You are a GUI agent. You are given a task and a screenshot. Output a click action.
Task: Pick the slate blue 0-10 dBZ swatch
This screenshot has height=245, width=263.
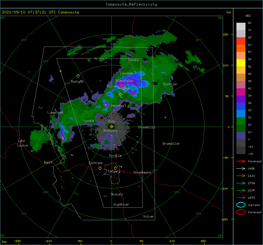[241, 136]
